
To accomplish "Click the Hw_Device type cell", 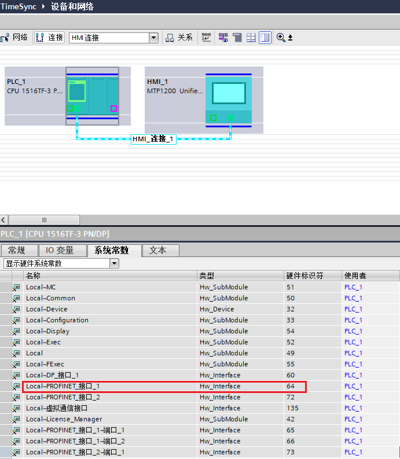I will click(240, 309).
